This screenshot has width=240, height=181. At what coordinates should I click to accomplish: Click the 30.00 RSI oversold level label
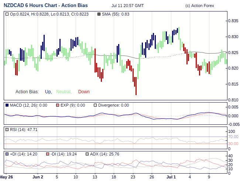[x=233, y=144]
